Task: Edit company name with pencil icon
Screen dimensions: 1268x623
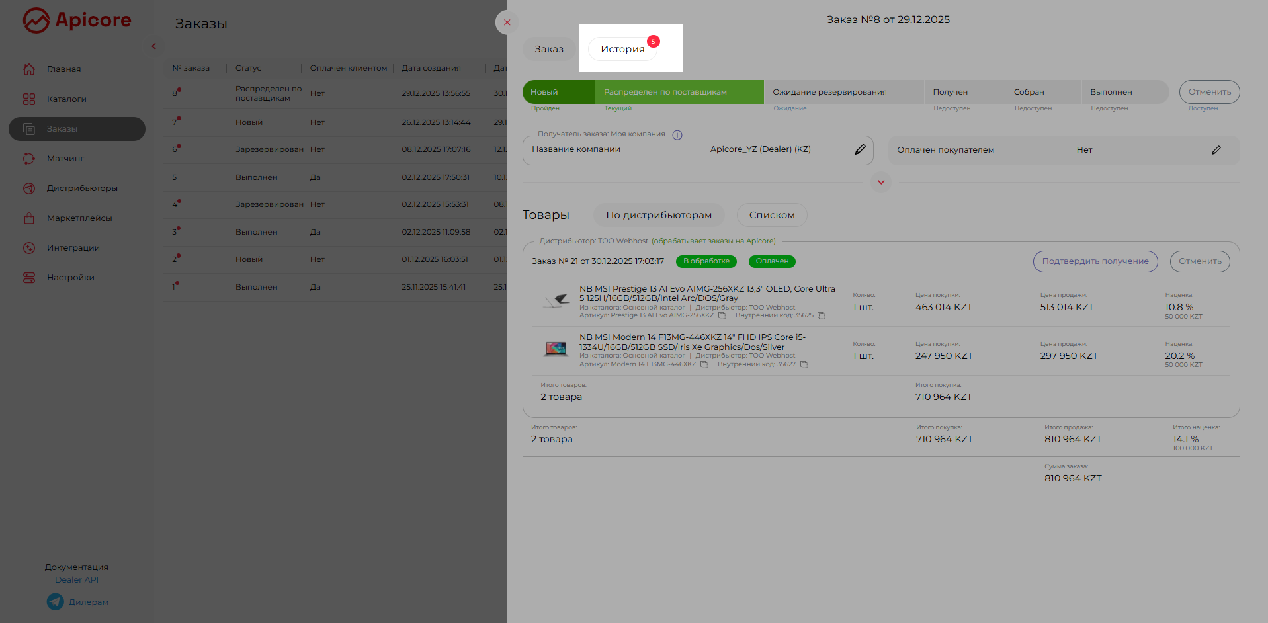Action: [860, 149]
